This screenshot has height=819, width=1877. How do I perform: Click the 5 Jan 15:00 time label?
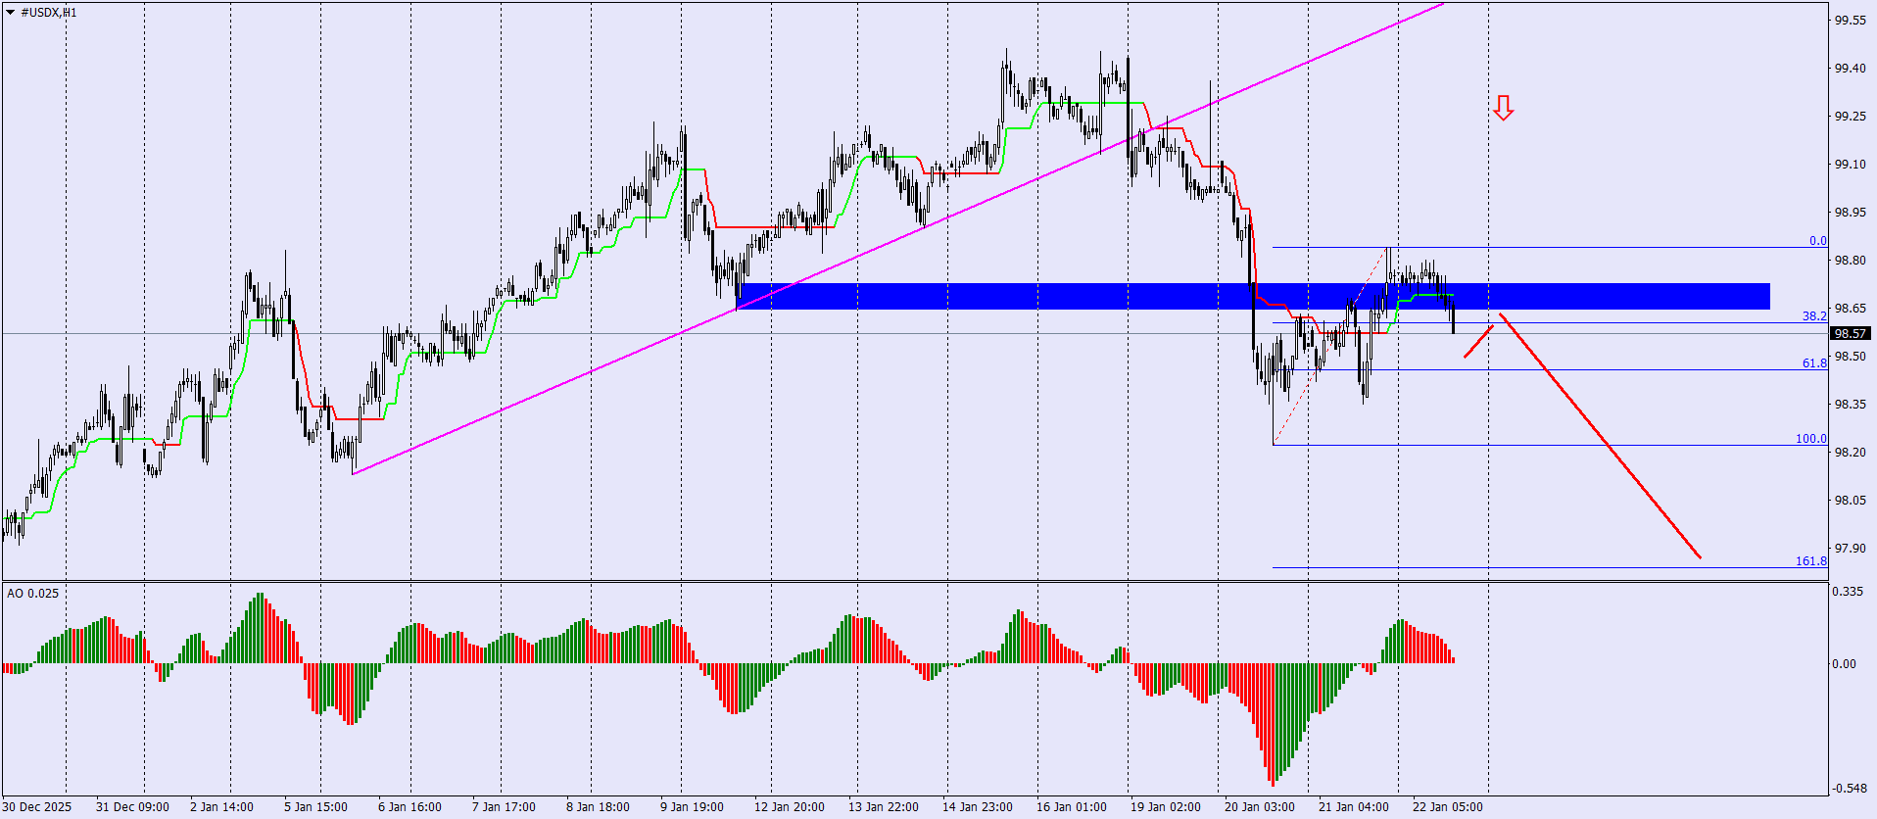[315, 807]
